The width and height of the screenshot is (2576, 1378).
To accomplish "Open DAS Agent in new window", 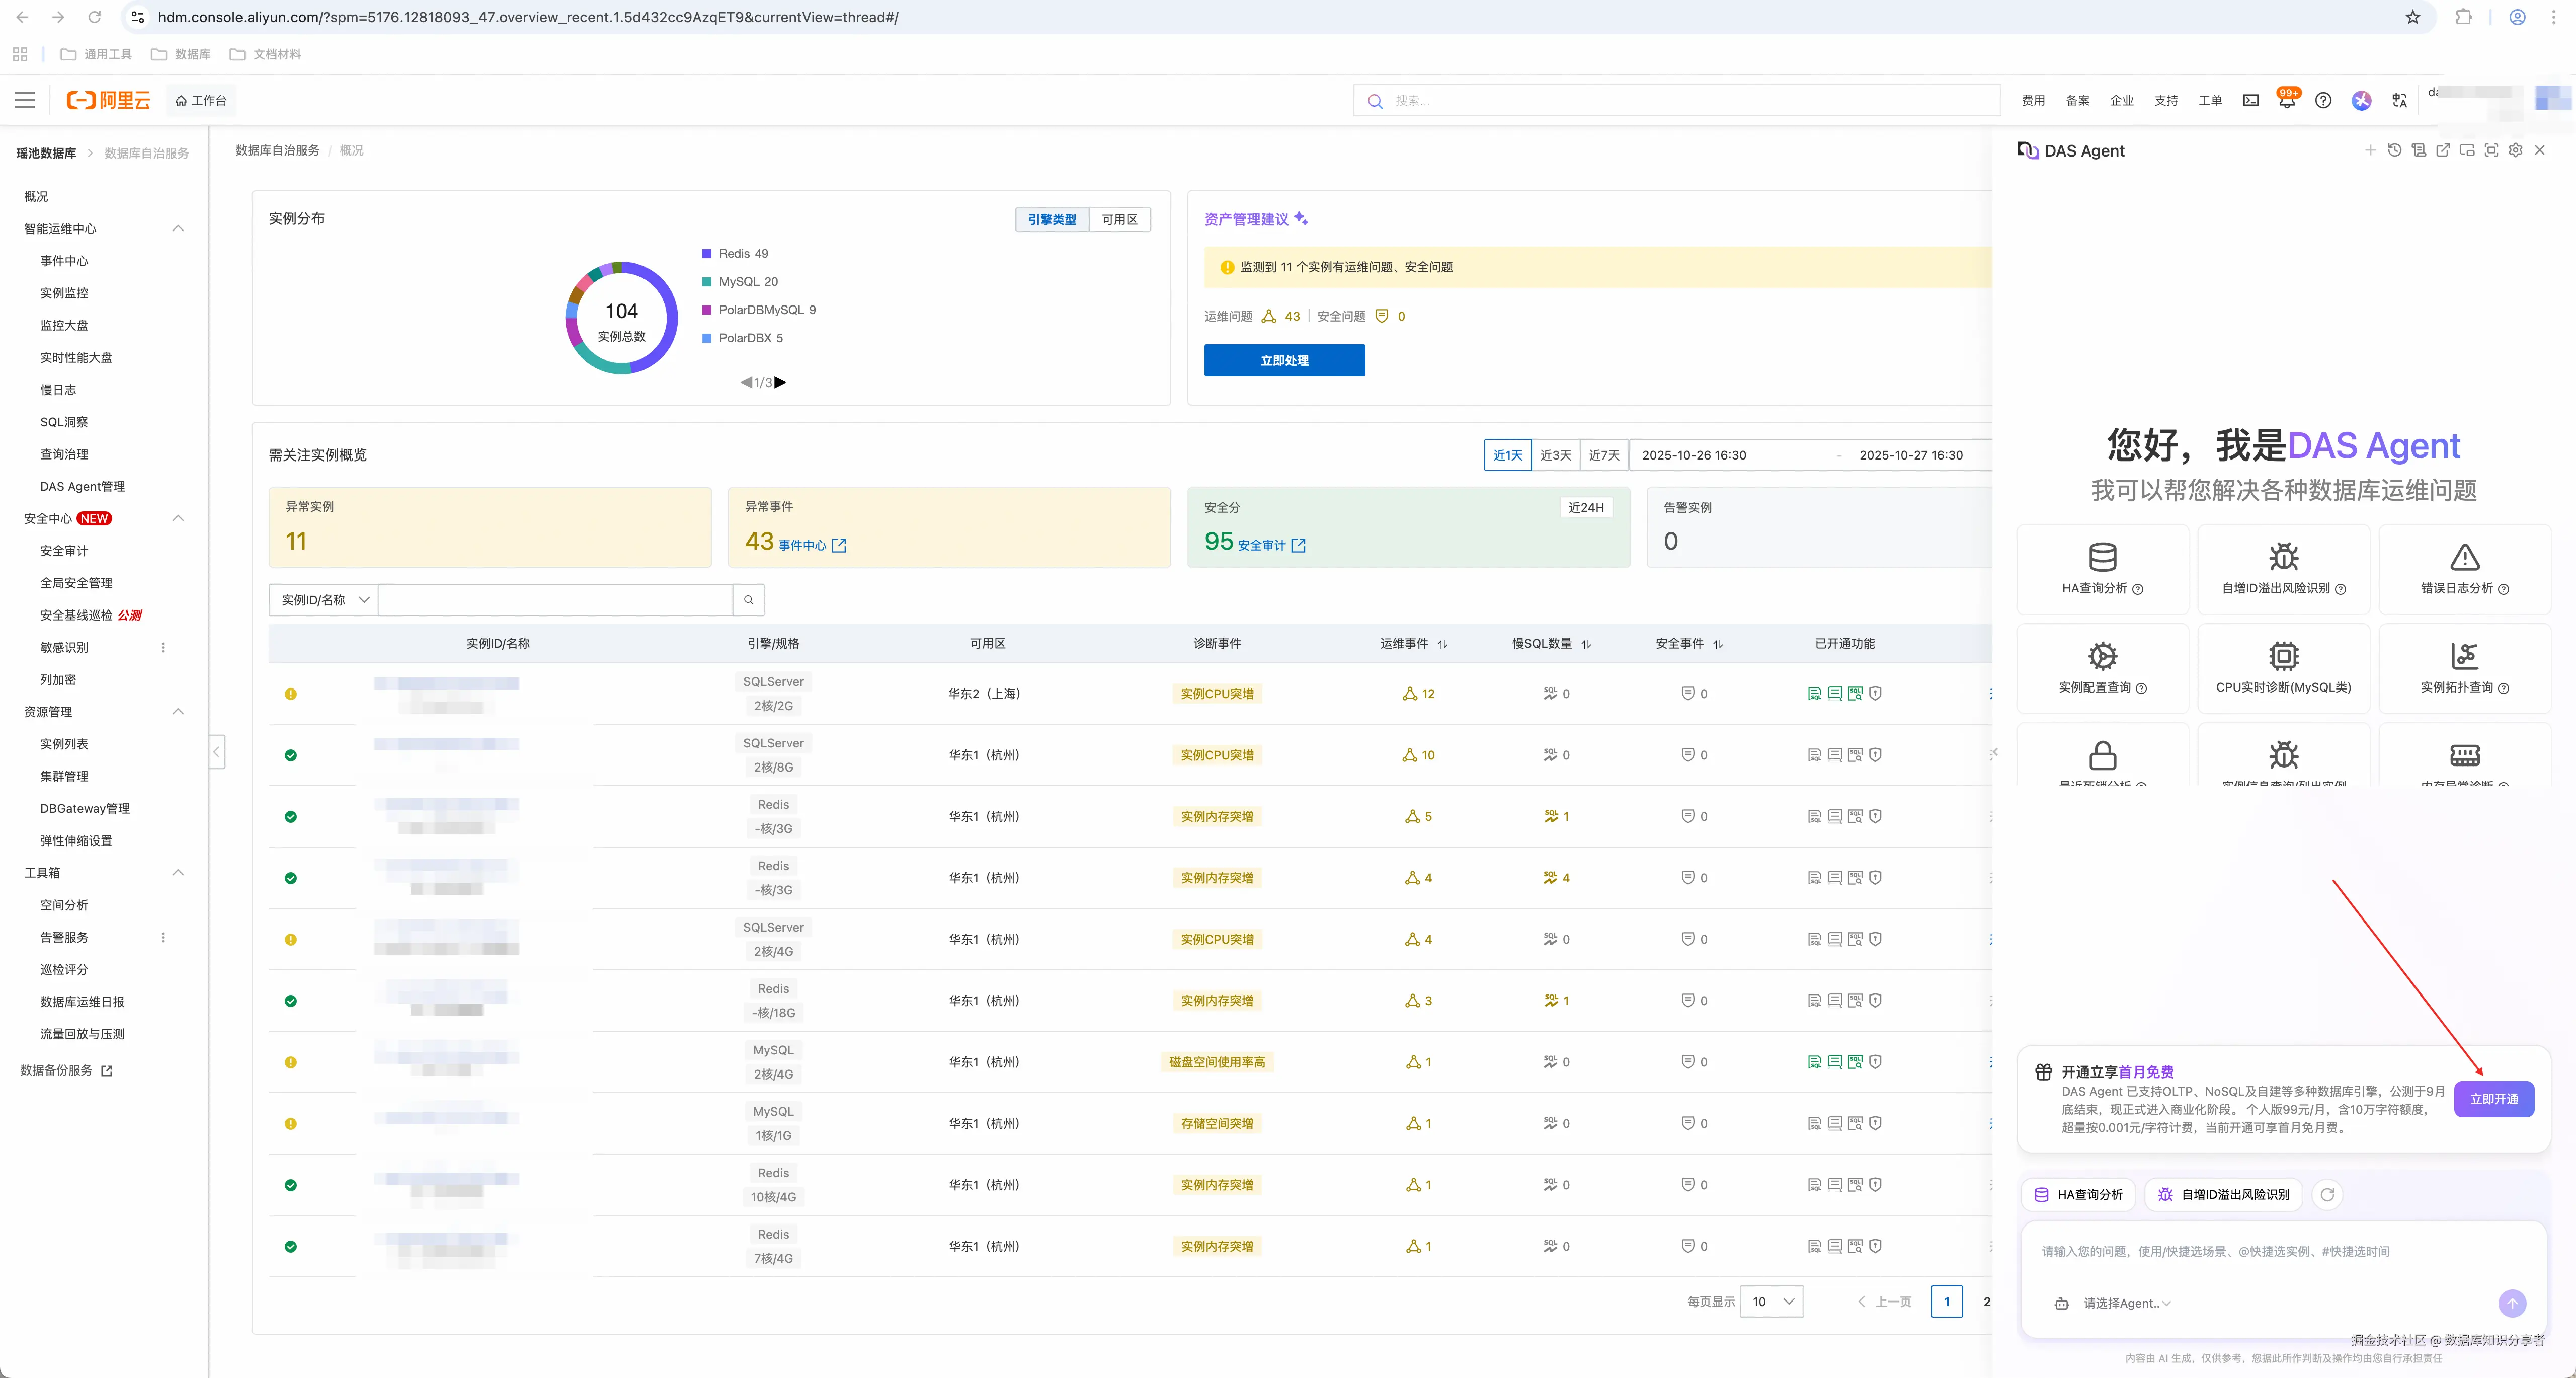I will tap(2443, 150).
